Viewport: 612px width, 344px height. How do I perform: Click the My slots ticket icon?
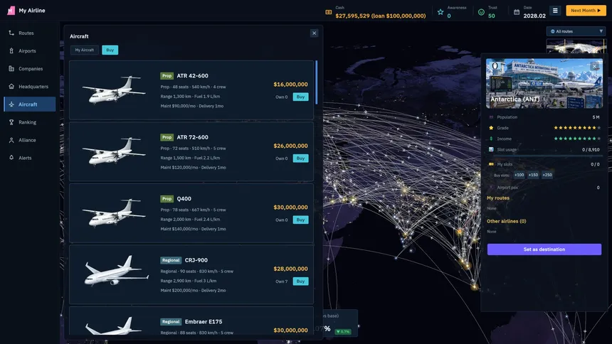click(x=491, y=164)
